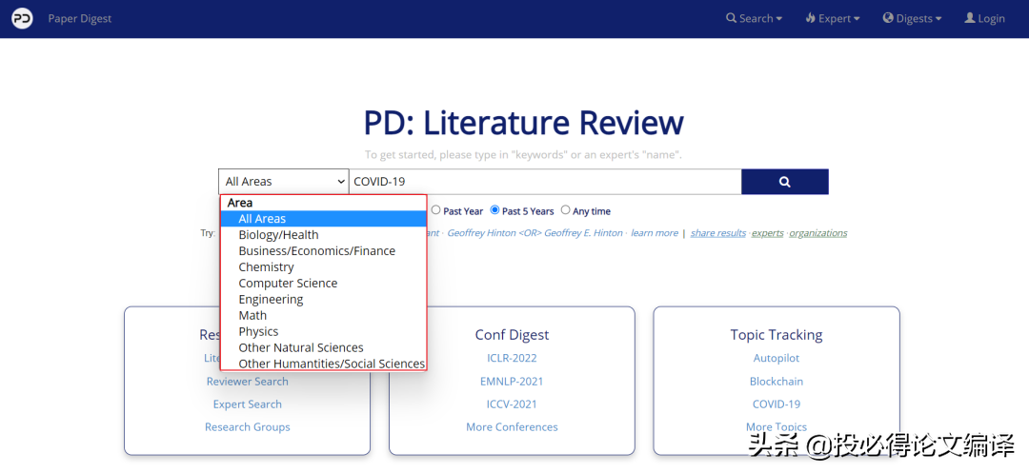Select Physics in the area dropdown
The height and width of the screenshot is (473, 1029).
258,331
